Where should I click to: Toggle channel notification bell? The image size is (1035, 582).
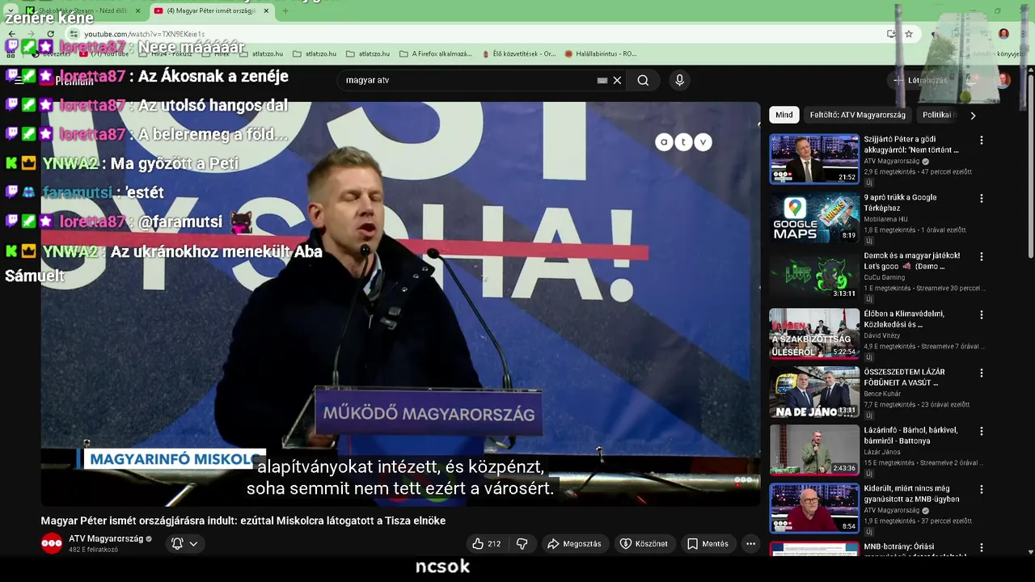(177, 543)
